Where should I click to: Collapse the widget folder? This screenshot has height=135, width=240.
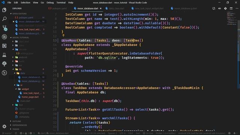[x=25, y=89]
